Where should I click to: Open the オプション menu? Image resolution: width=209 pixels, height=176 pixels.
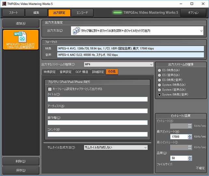click(x=193, y=13)
